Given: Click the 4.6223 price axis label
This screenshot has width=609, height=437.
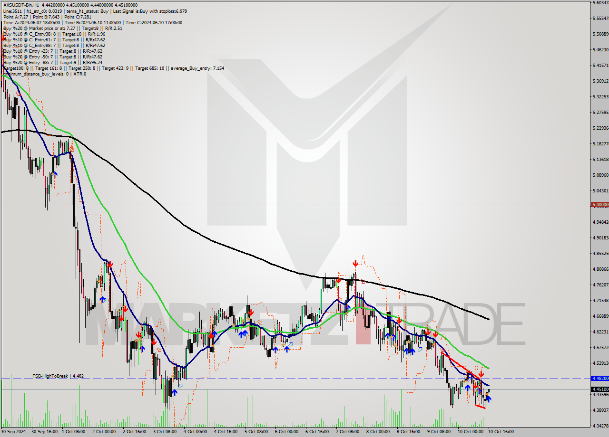Looking at the screenshot, I should click(x=600, y=332).
